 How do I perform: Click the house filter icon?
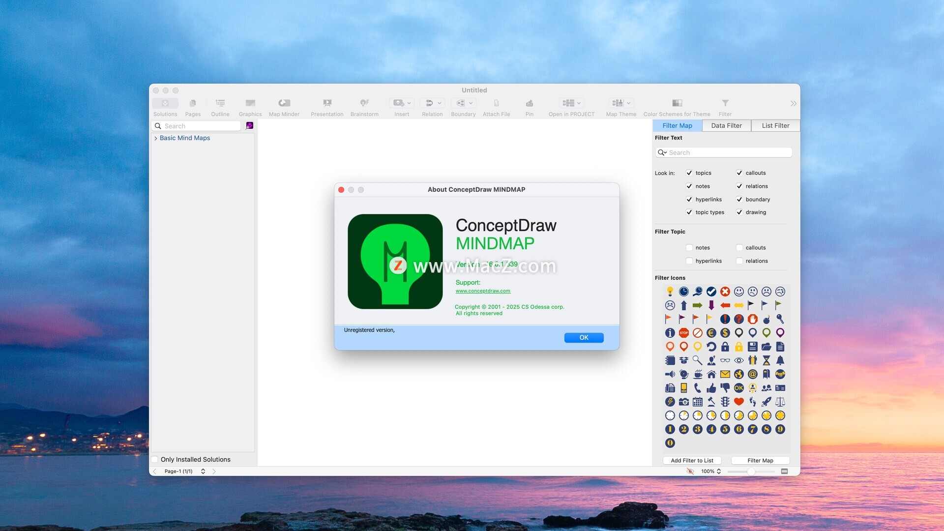[711, 374]
